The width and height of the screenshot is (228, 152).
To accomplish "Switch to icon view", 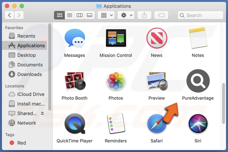I will (x=59, y=15).
